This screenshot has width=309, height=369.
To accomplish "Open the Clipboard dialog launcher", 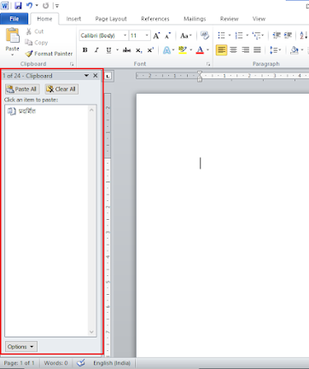I will point(72,64).
